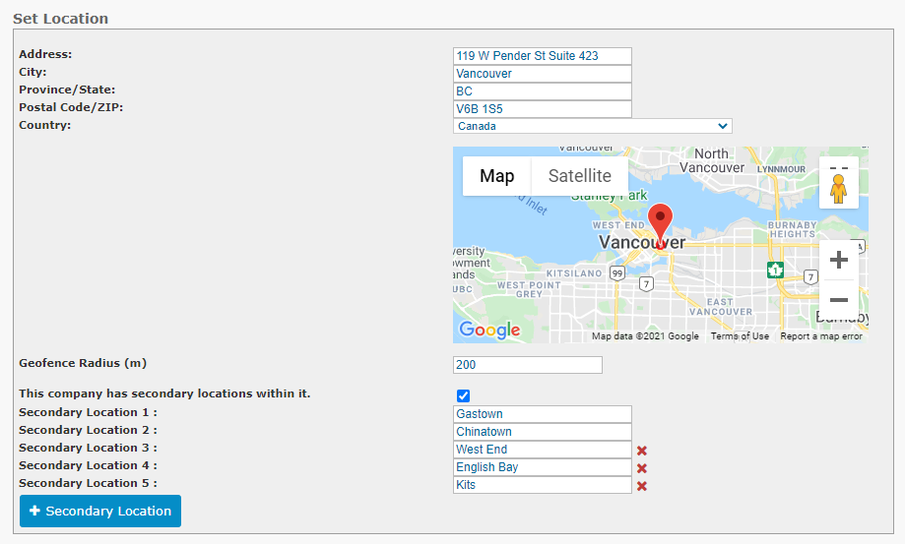Viewport: 905px width, 544px height.
Task: Edit the Gastown secondary location field
Action: (543, 414)
